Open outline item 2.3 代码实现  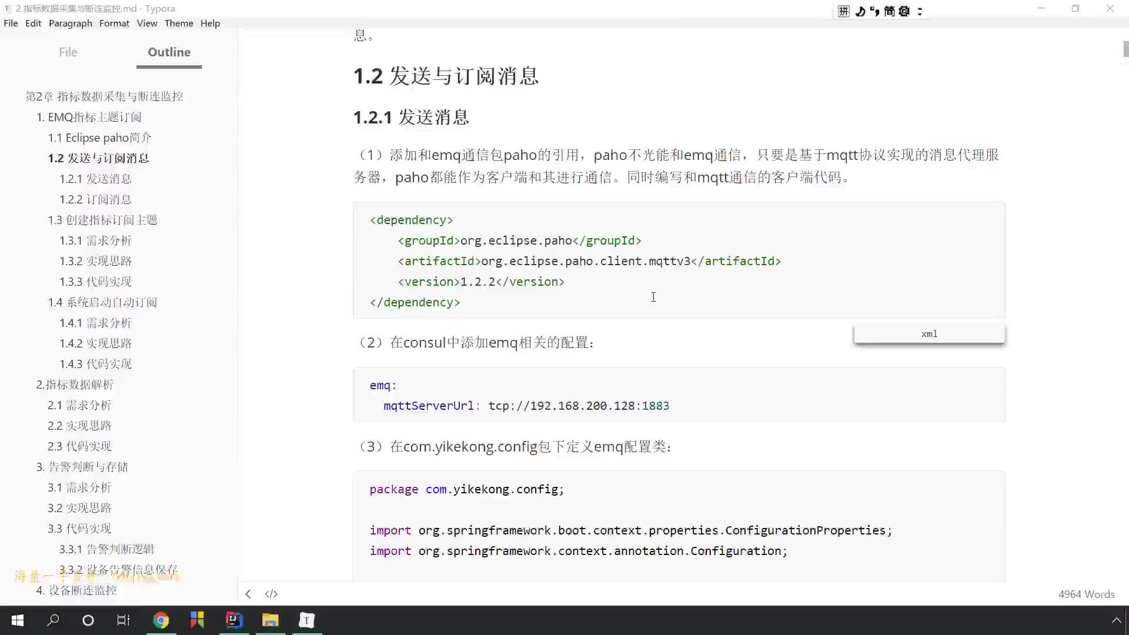(x=79, y=446)
